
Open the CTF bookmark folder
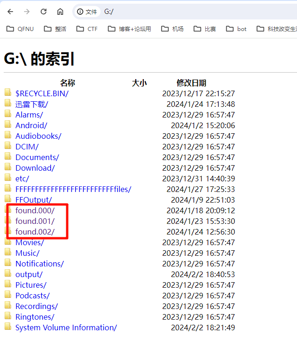coord(87,29)
